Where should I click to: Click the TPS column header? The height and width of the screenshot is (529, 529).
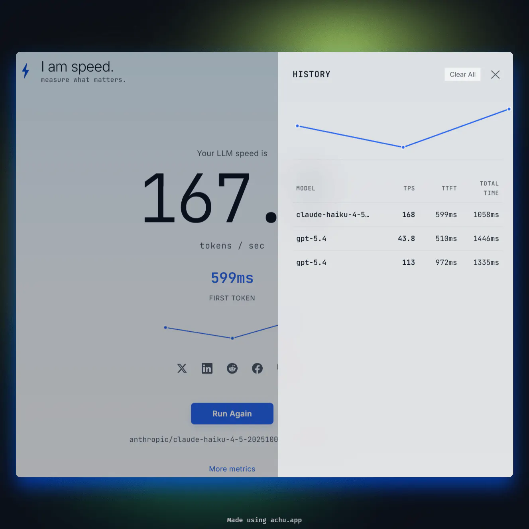click(409, 188)
